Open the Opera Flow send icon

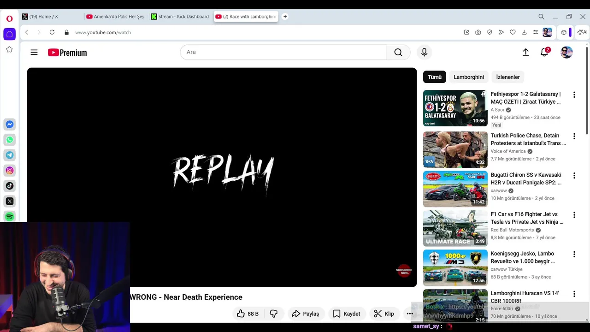[501, 32]
